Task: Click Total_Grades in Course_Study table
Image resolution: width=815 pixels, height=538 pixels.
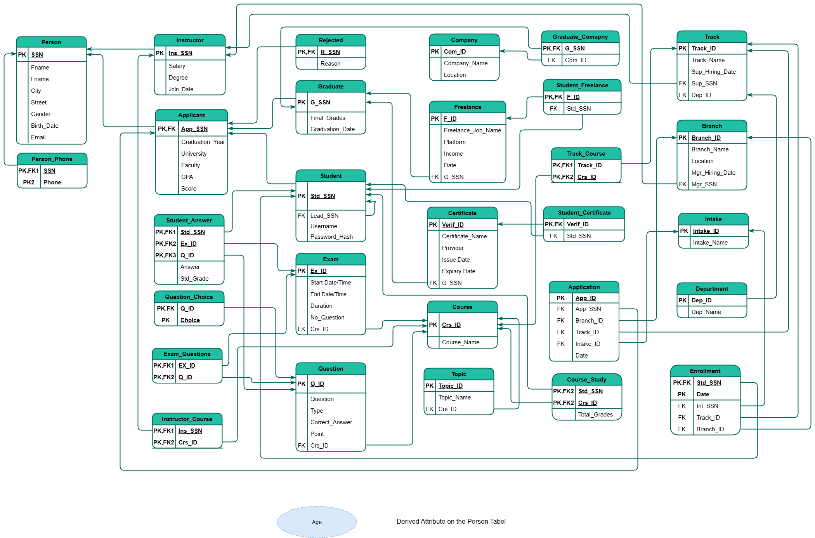Action: 595,415
